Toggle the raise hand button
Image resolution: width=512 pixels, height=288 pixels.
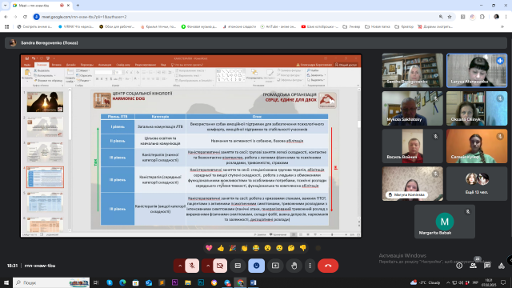click(x=294, y=266)
